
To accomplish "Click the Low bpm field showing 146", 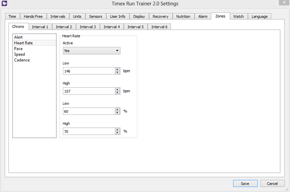I will click(89, 71).
